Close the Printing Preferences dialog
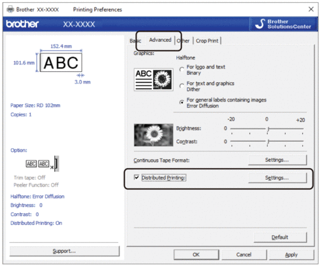This screenshot has width=322, height=266. tap(311, 10)
